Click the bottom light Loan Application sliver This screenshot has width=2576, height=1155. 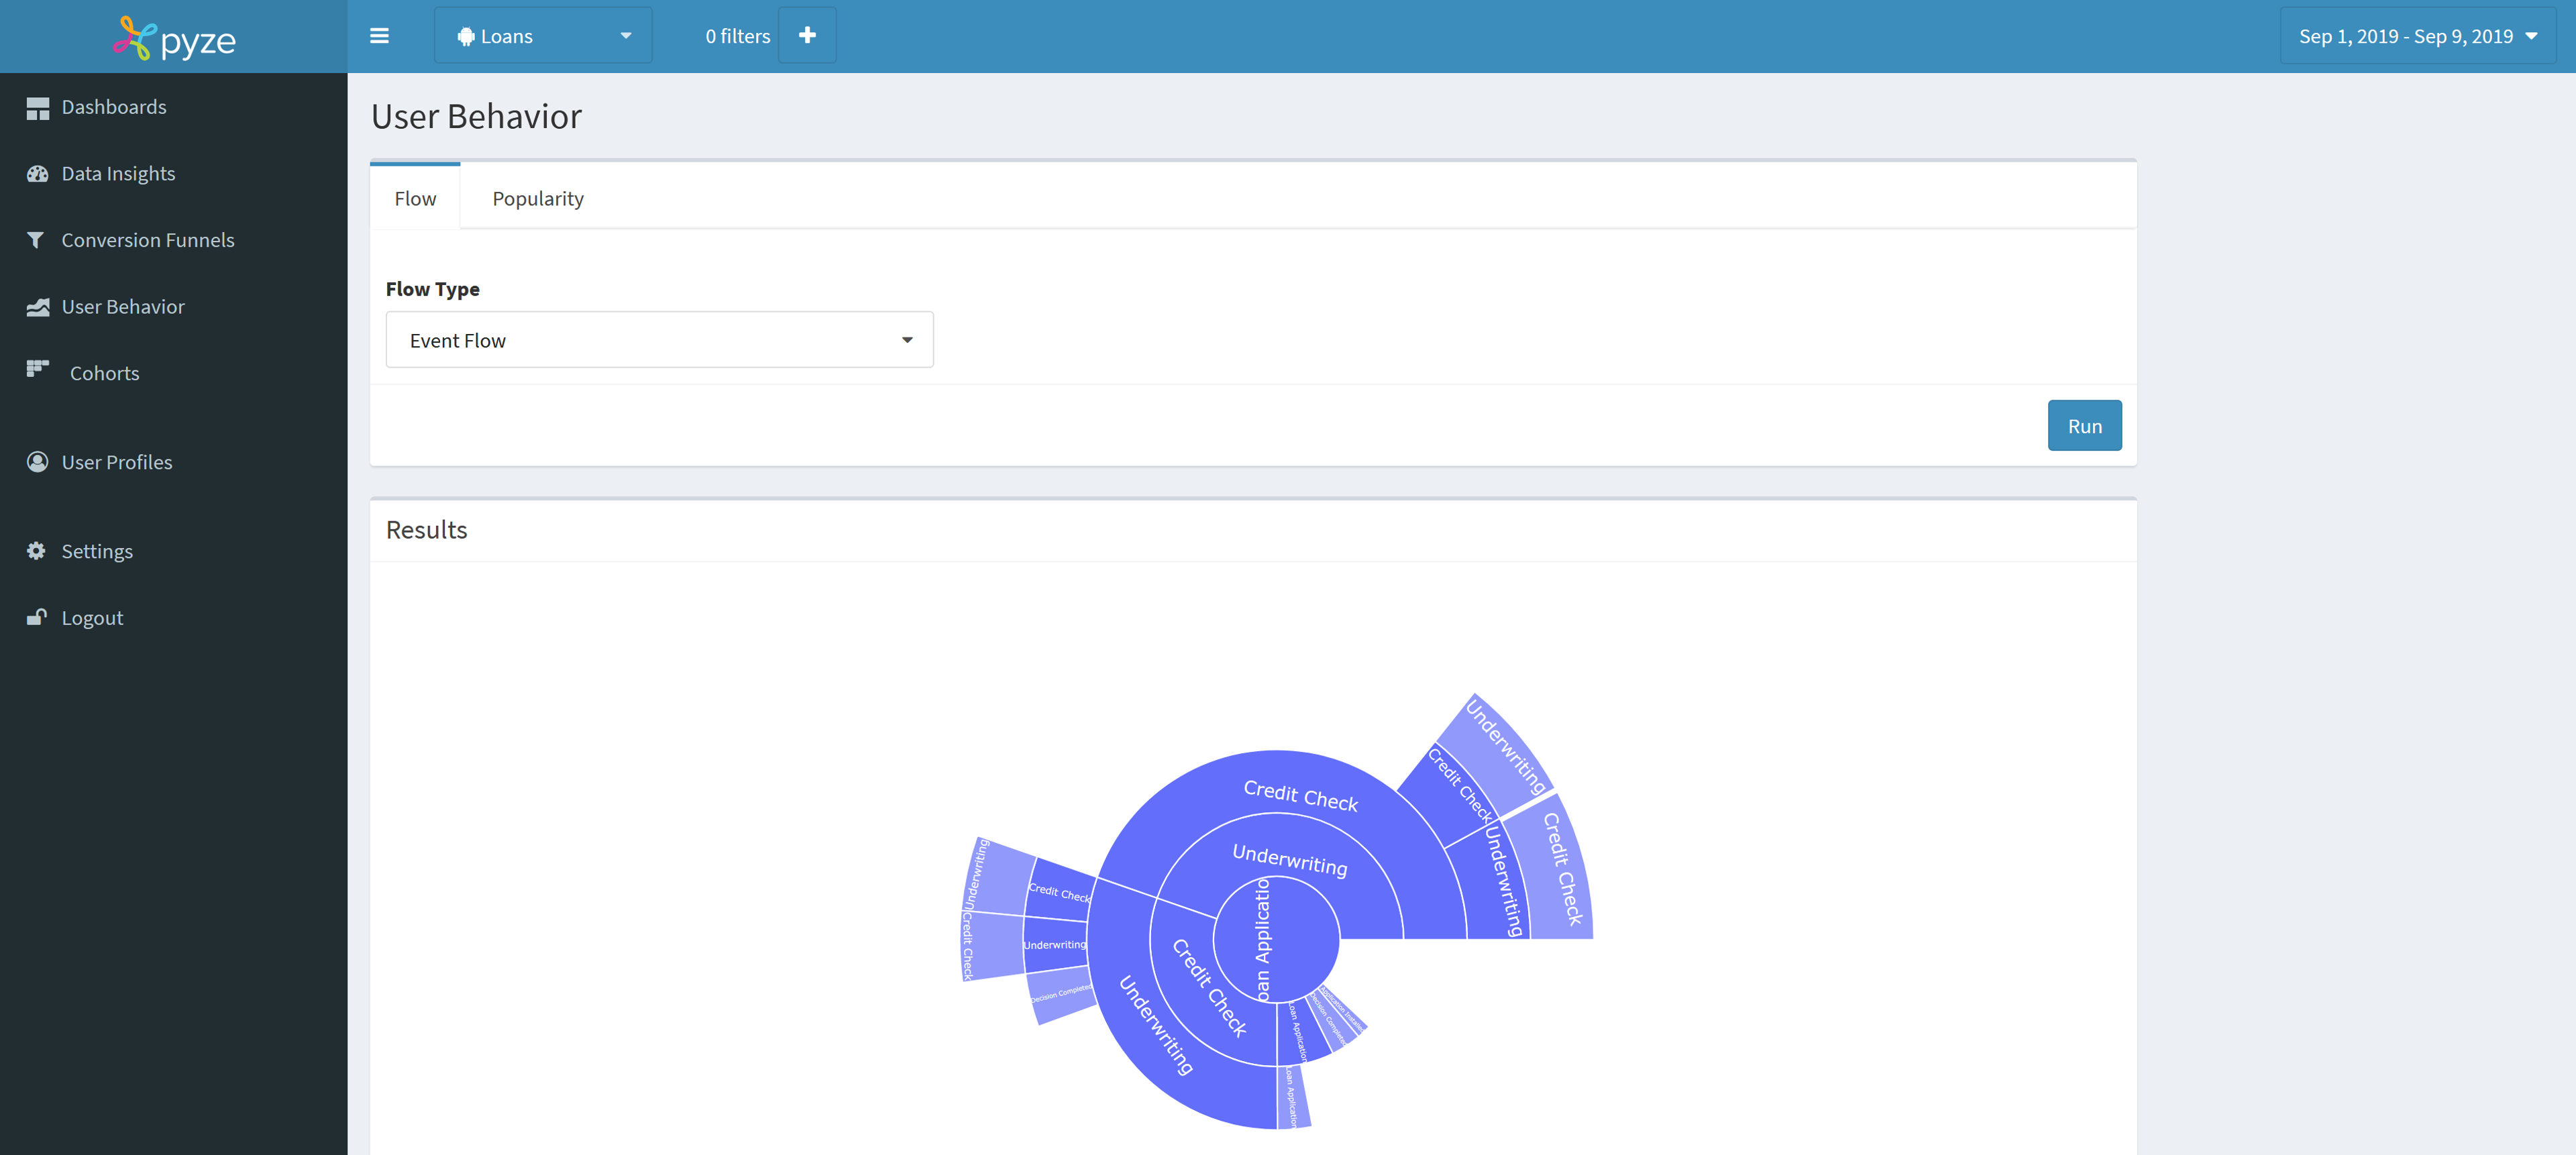(1293, 1097)
